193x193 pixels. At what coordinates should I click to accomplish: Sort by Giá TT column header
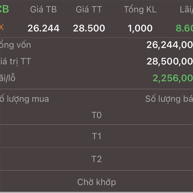pyautogui.click(x=89, y=9)
